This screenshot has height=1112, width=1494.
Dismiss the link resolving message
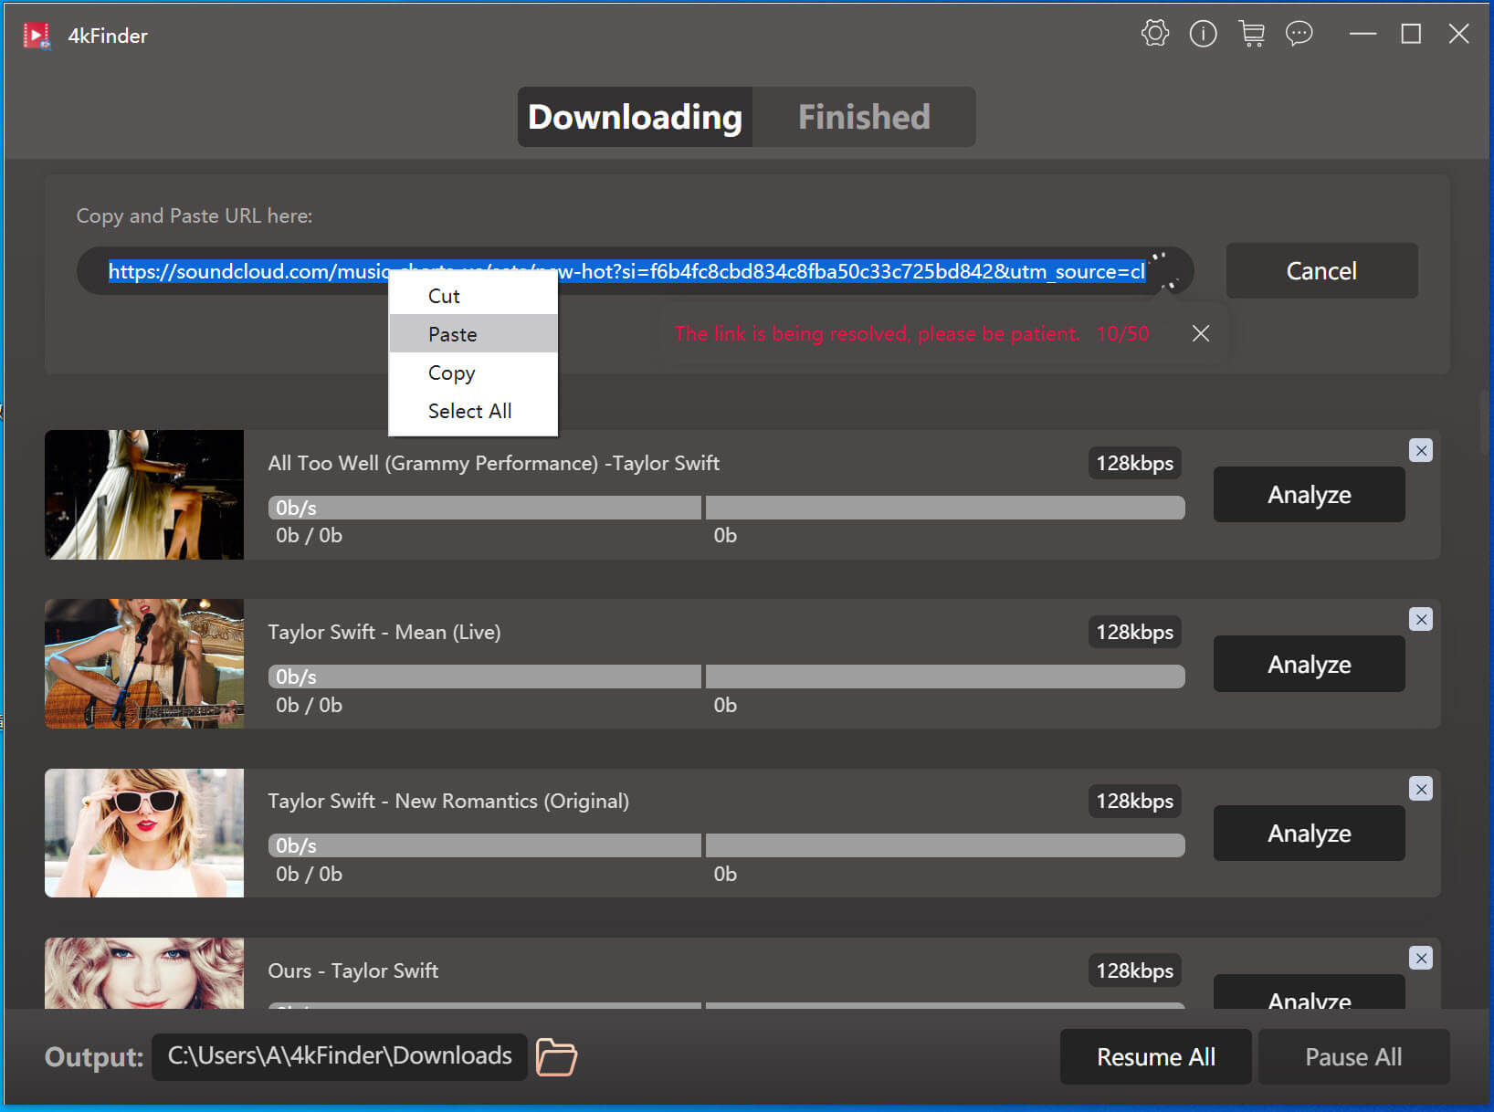pyautogui.click(x=1200, y=334)
